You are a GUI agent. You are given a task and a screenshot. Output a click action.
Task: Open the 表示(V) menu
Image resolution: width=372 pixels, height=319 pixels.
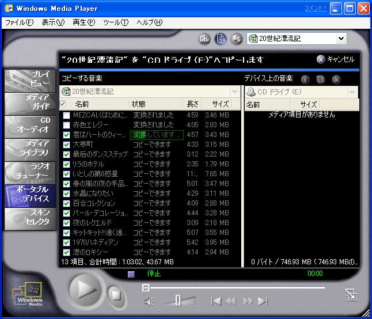tap(53, 22)
